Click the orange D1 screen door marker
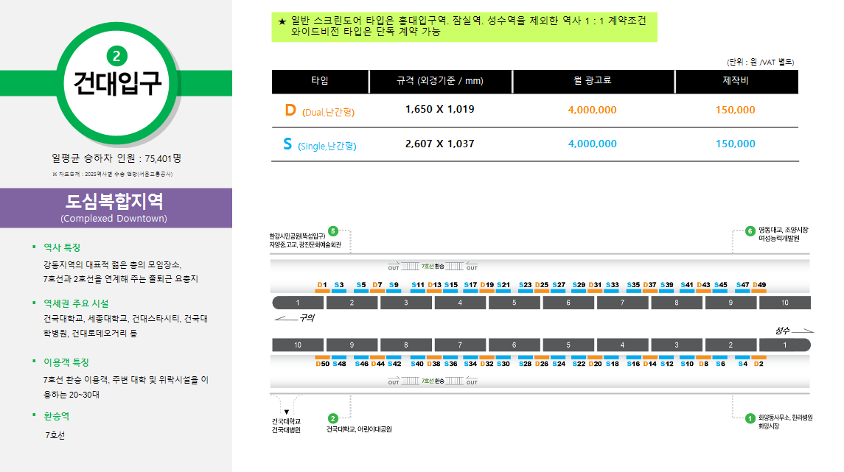 322,285
